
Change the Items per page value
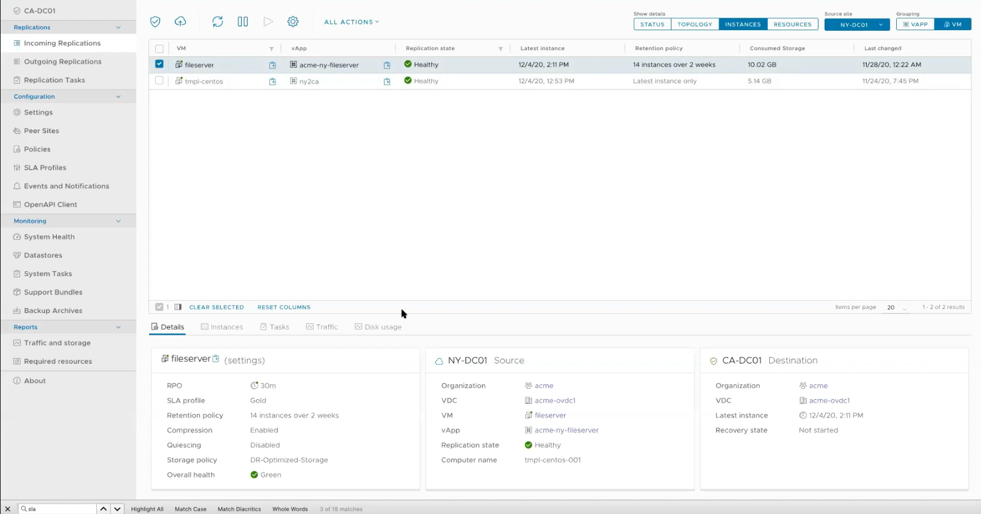tap(896, 307)
